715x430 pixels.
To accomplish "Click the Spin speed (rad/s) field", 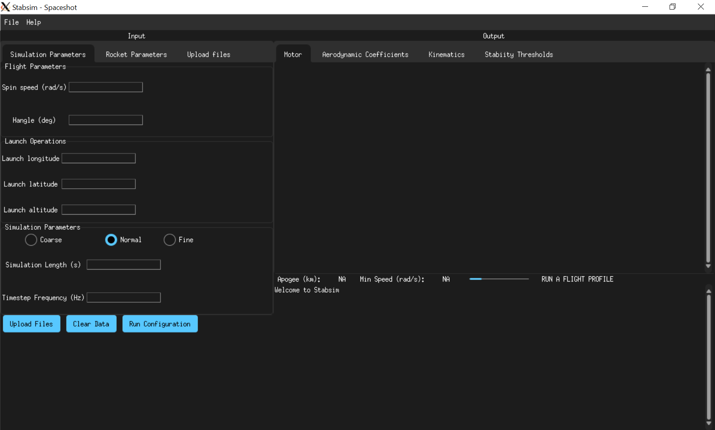I will pos(106,87).
